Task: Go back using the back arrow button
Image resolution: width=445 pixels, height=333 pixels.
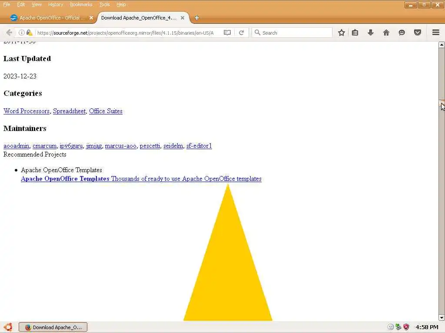Action: tap(9, 33)
